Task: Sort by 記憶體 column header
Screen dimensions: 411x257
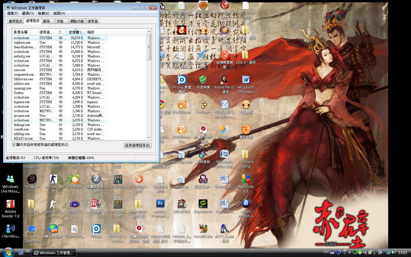Action: coord(75,32)
